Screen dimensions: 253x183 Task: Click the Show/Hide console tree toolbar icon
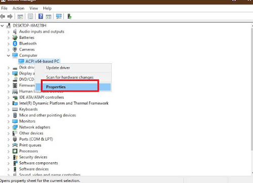pyautogui.click(x=20, y=17)
